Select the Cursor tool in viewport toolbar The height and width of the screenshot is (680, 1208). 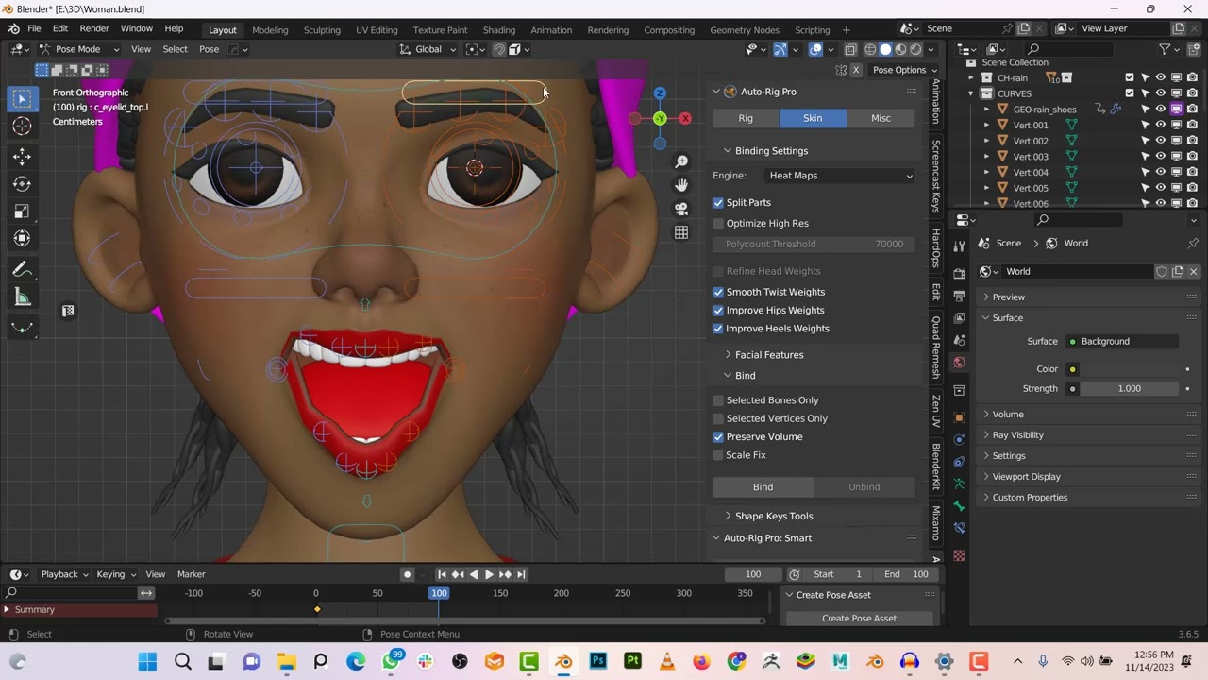[x=22, y=126]
